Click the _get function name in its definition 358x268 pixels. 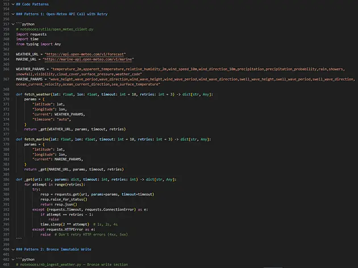click(x=28, y=179)
